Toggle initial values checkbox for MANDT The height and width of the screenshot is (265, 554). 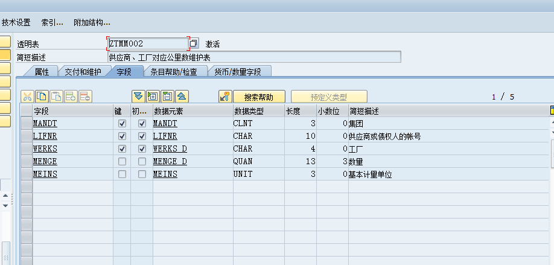pos(142,123)
